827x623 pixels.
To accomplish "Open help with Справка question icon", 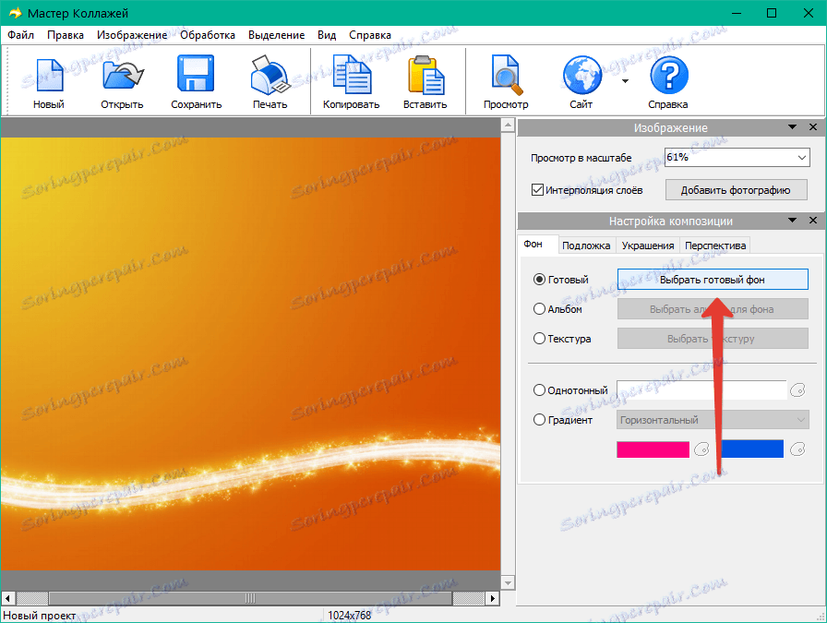I will pos(668,76).
